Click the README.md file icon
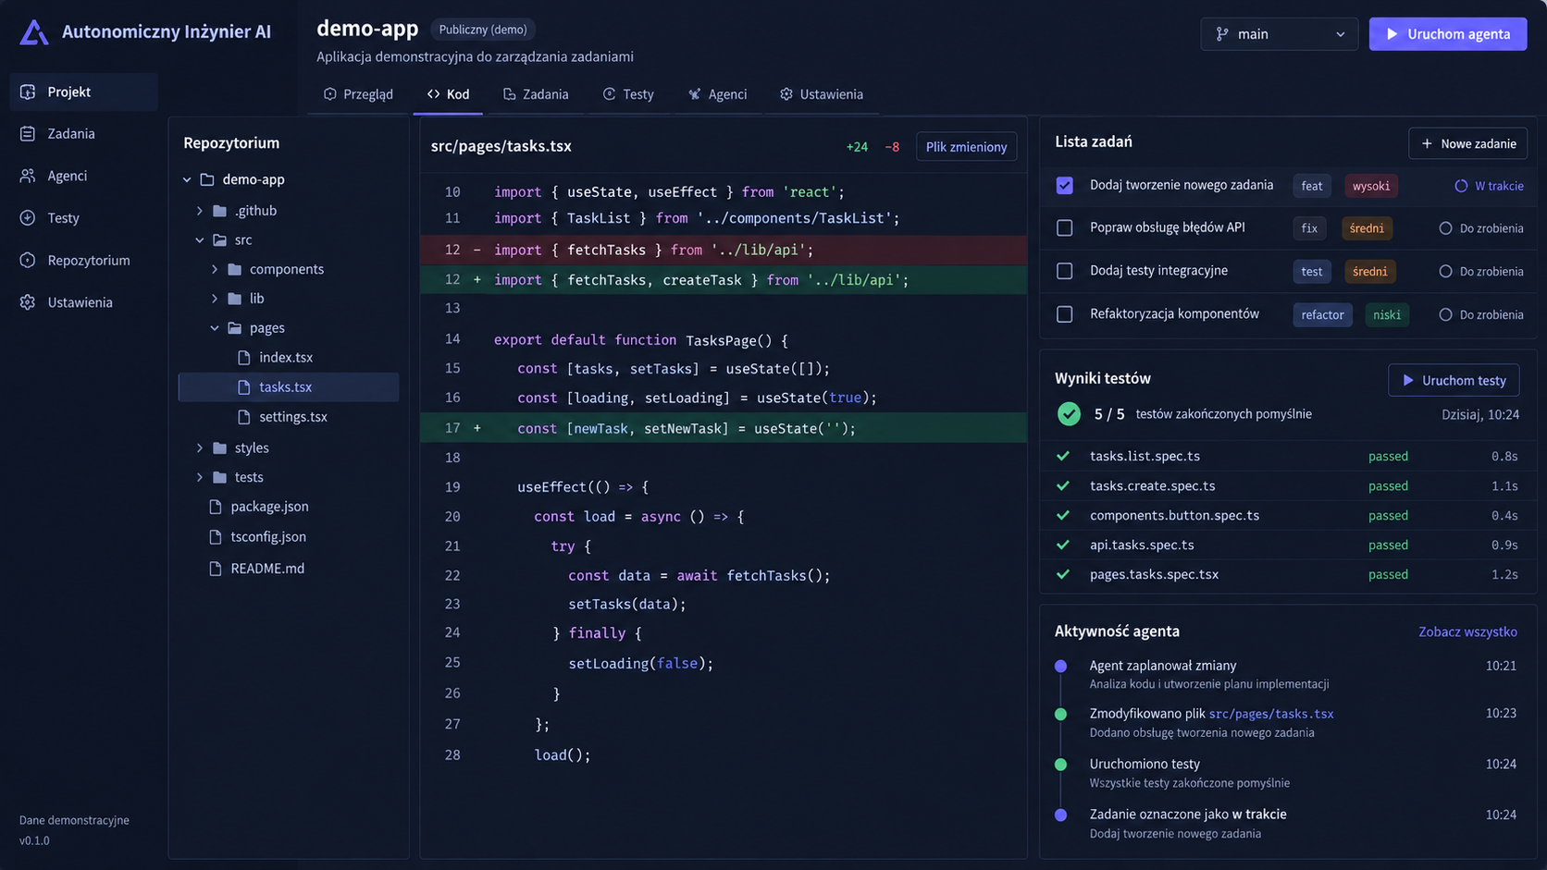 pos(216,569)
